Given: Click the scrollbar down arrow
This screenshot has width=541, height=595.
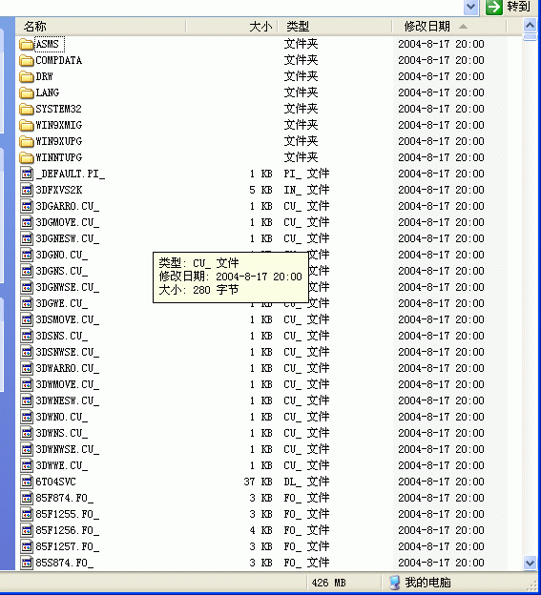Looking at the screenshot, I should [x=530, y=563].
